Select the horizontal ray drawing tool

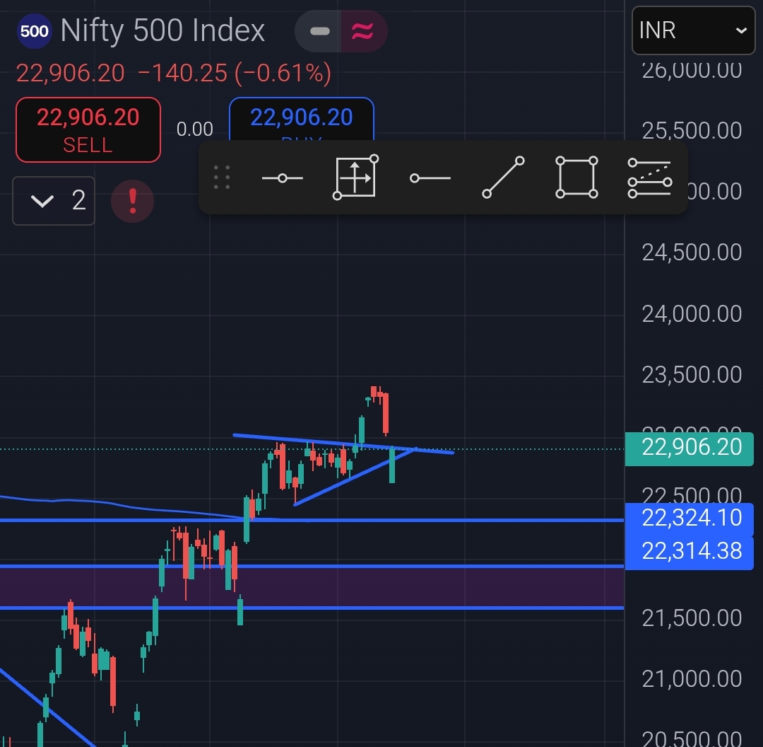430,178
